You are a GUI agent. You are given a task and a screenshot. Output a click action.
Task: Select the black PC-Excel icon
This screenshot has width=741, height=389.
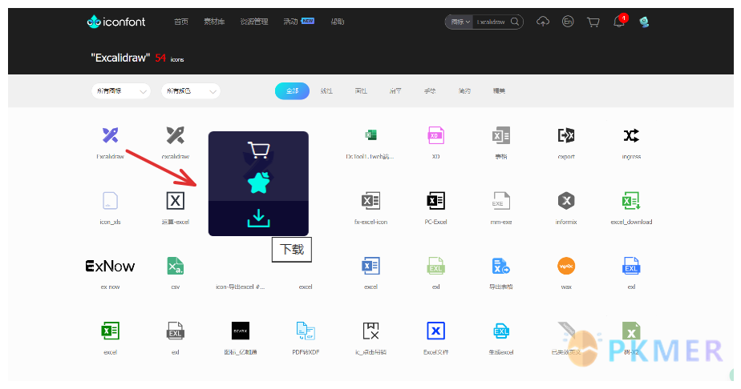pyautogui.click(x=435, y=201)
